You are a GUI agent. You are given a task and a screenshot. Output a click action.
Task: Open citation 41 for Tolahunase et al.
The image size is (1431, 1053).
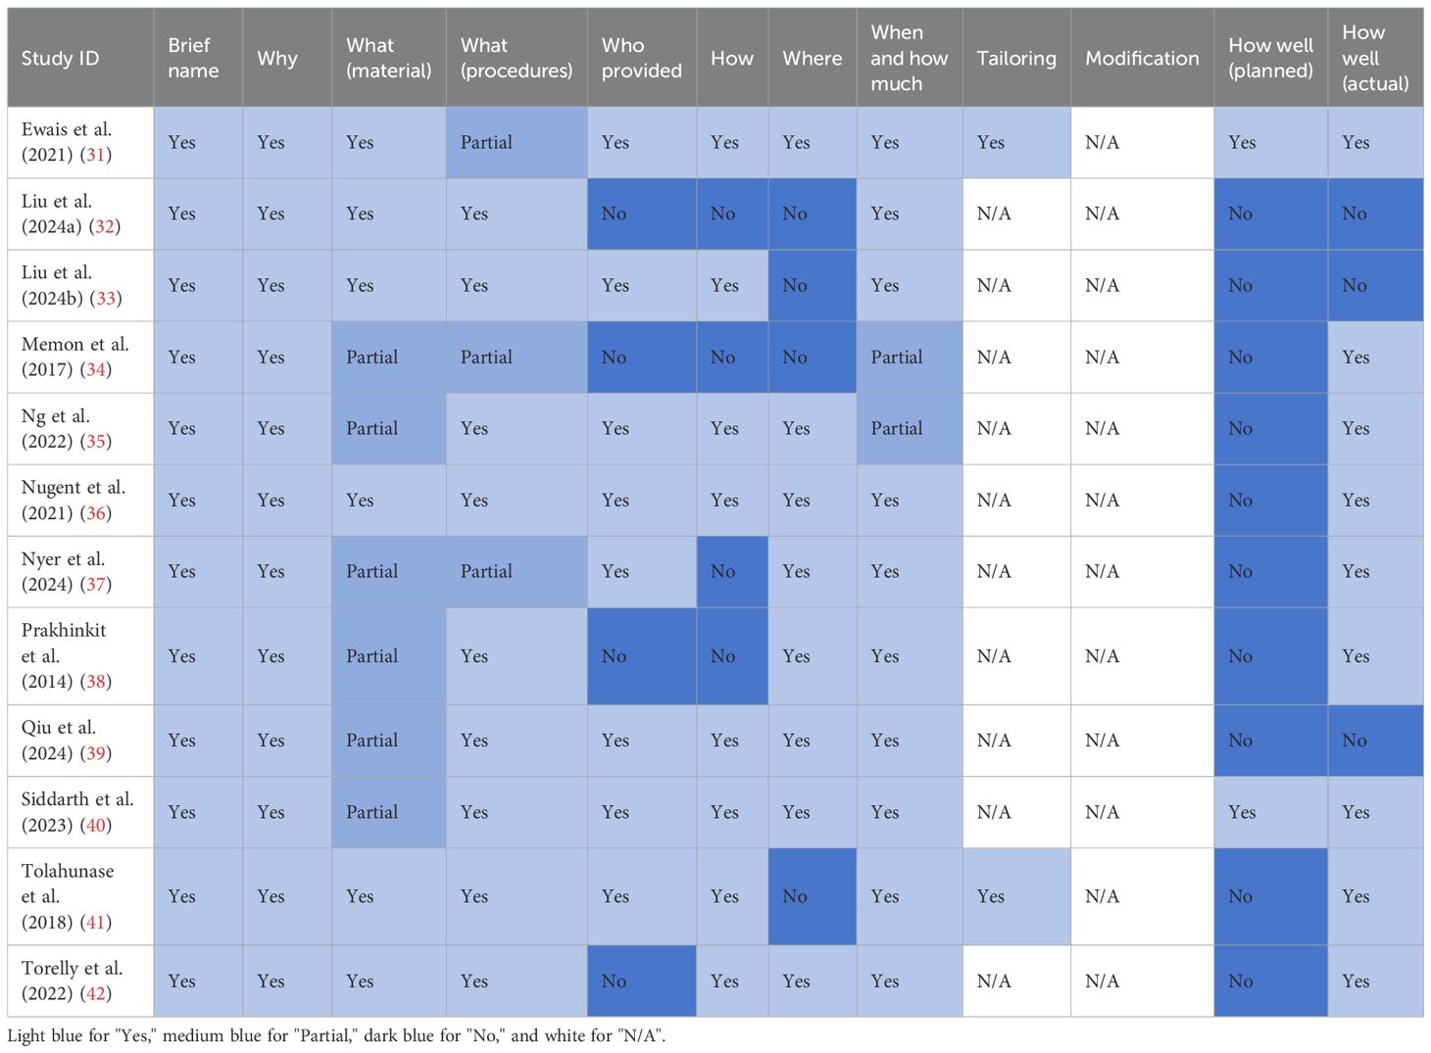(x=96, y=922)
